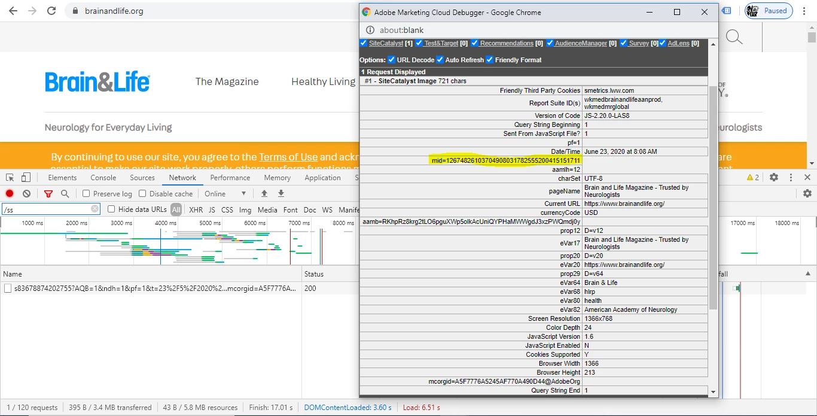817x416 pixels.
Task: Click the site lock icon in address bar
Action: tap(75, 11)
